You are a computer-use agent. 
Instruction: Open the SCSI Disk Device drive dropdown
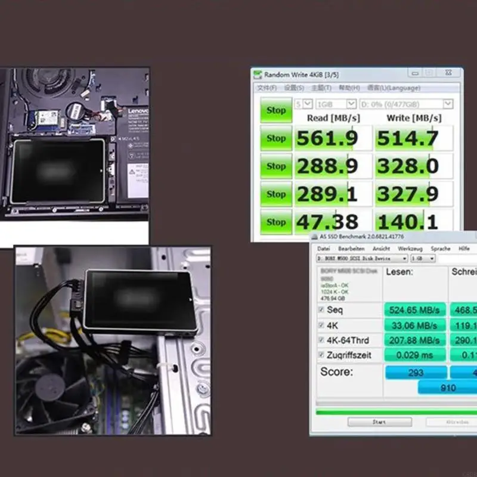click(362, 259)
